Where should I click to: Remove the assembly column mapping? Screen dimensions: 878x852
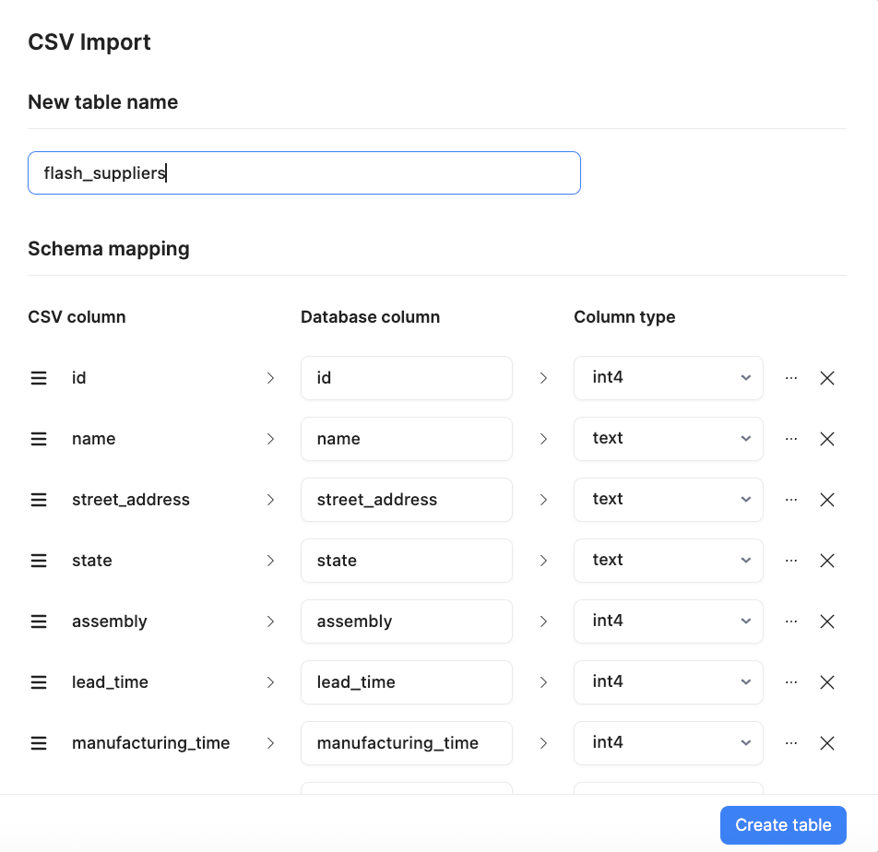827,621
